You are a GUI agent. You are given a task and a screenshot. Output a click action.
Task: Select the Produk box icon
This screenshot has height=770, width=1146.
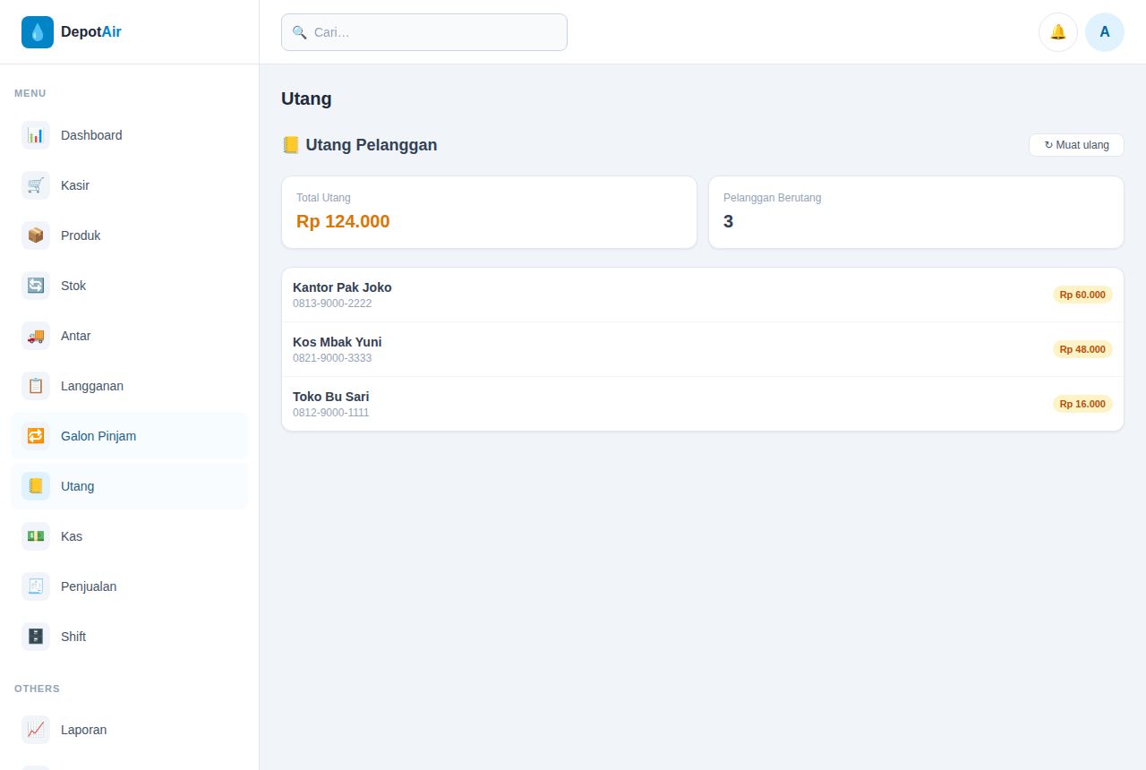pos(36,235)
